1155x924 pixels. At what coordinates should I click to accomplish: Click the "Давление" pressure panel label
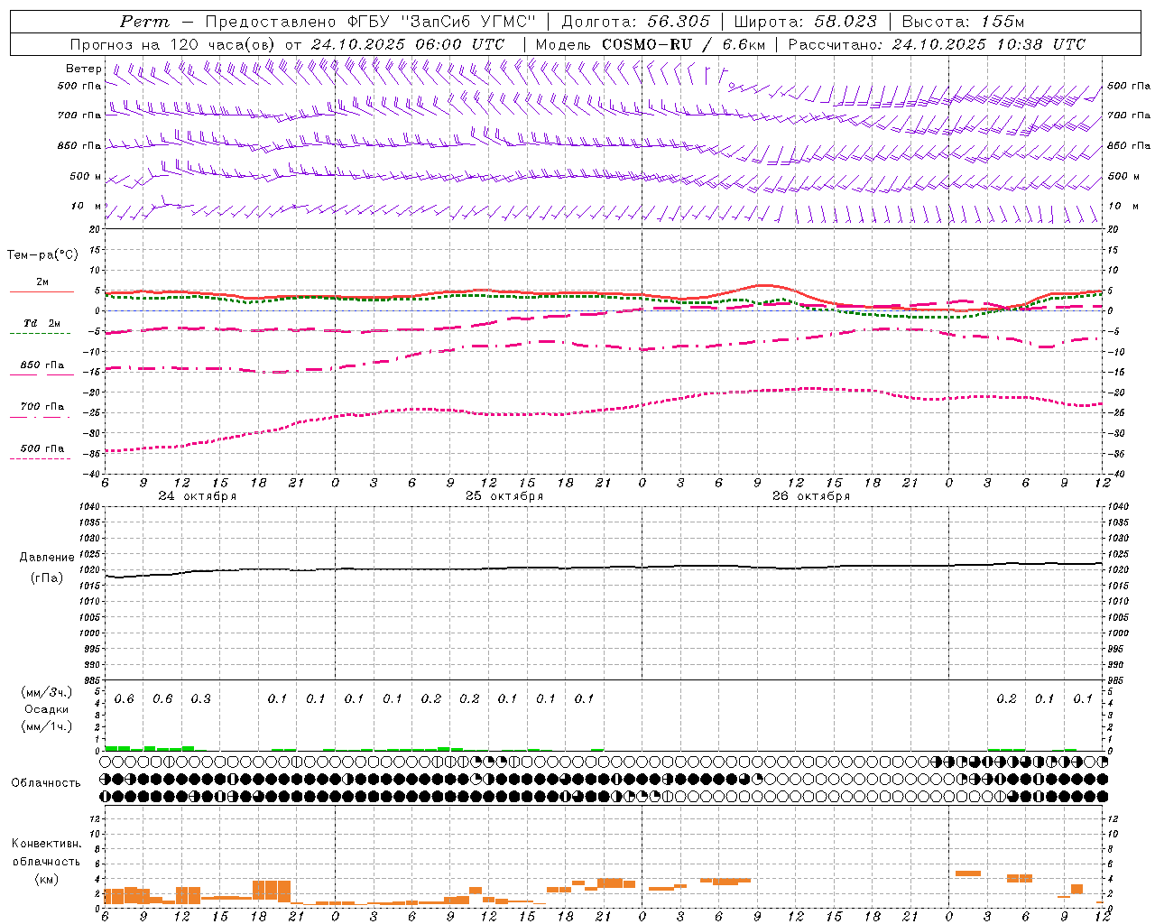click(x=47, y=558)
